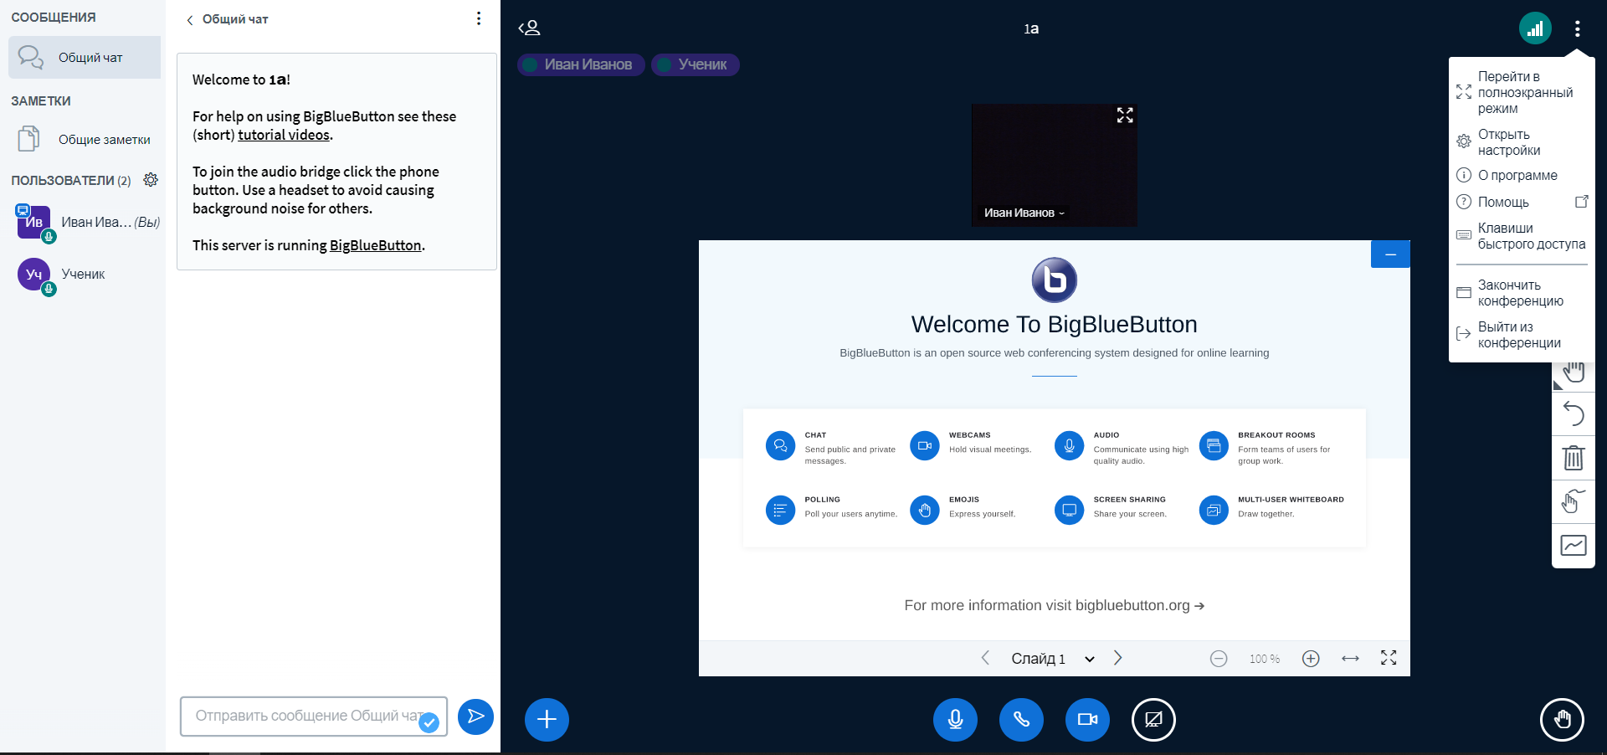Viewport: 1607px width, 755px height.
Task: Choose Выйти из конференции menu item
Action: (1518, 335)
